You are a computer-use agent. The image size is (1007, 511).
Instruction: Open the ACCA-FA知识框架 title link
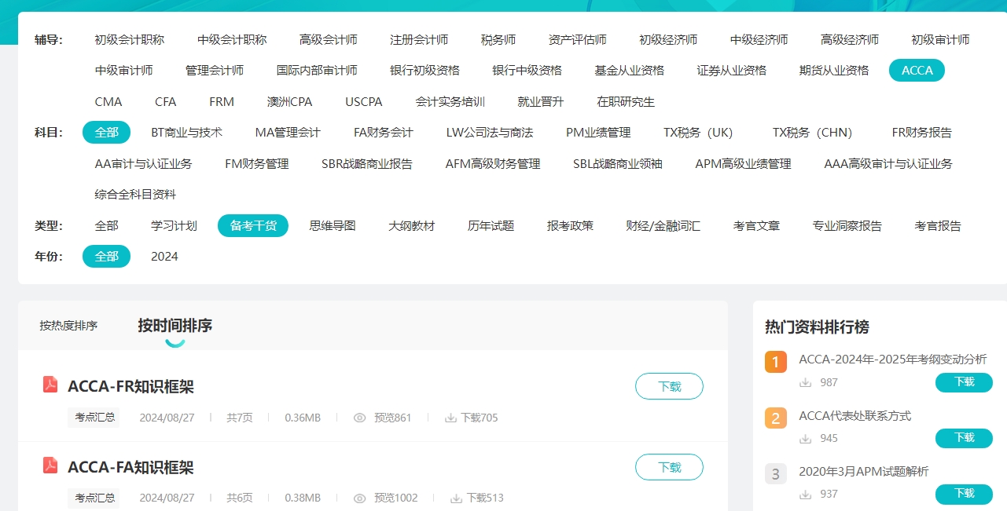point(130,467)
